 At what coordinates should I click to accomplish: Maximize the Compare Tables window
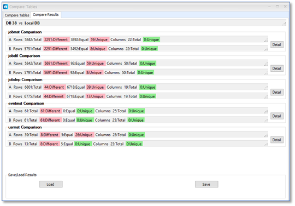point(278,7)
